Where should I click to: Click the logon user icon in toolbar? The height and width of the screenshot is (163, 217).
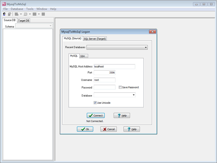click(4, 14)
